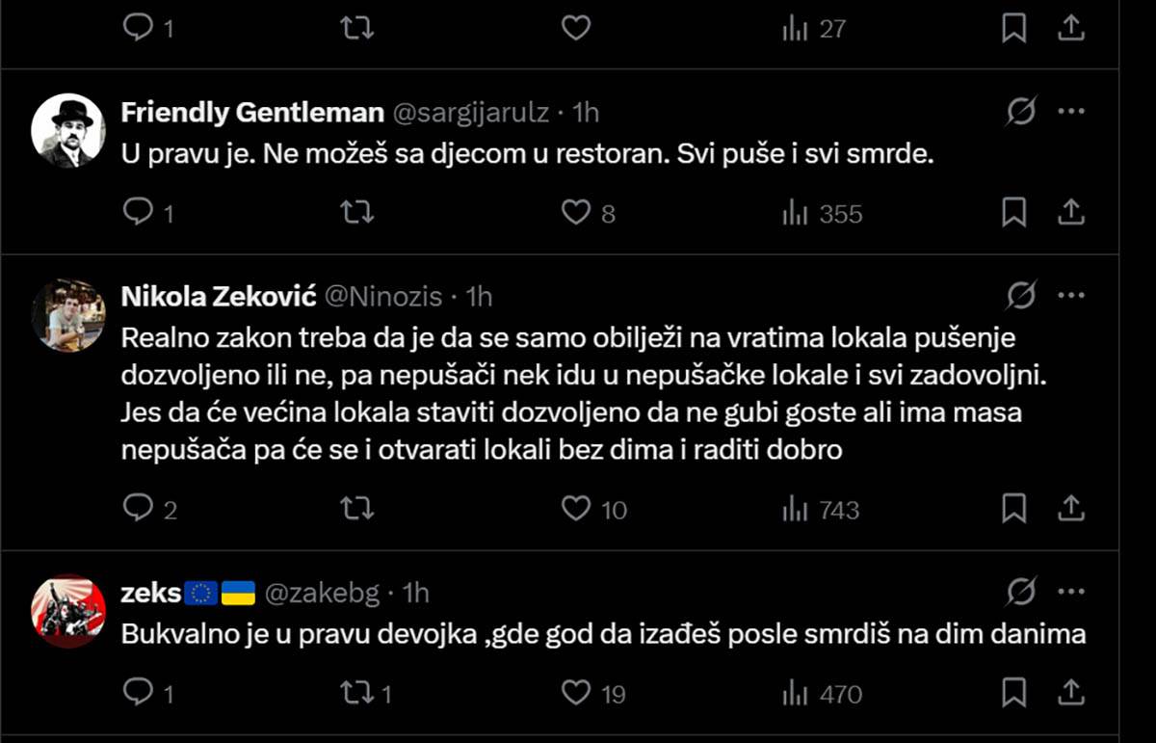This screenshot has height=743, width=1156.
Task: Bookmark Friendly Gentleman's tweet
Action: coord(1013,213)
